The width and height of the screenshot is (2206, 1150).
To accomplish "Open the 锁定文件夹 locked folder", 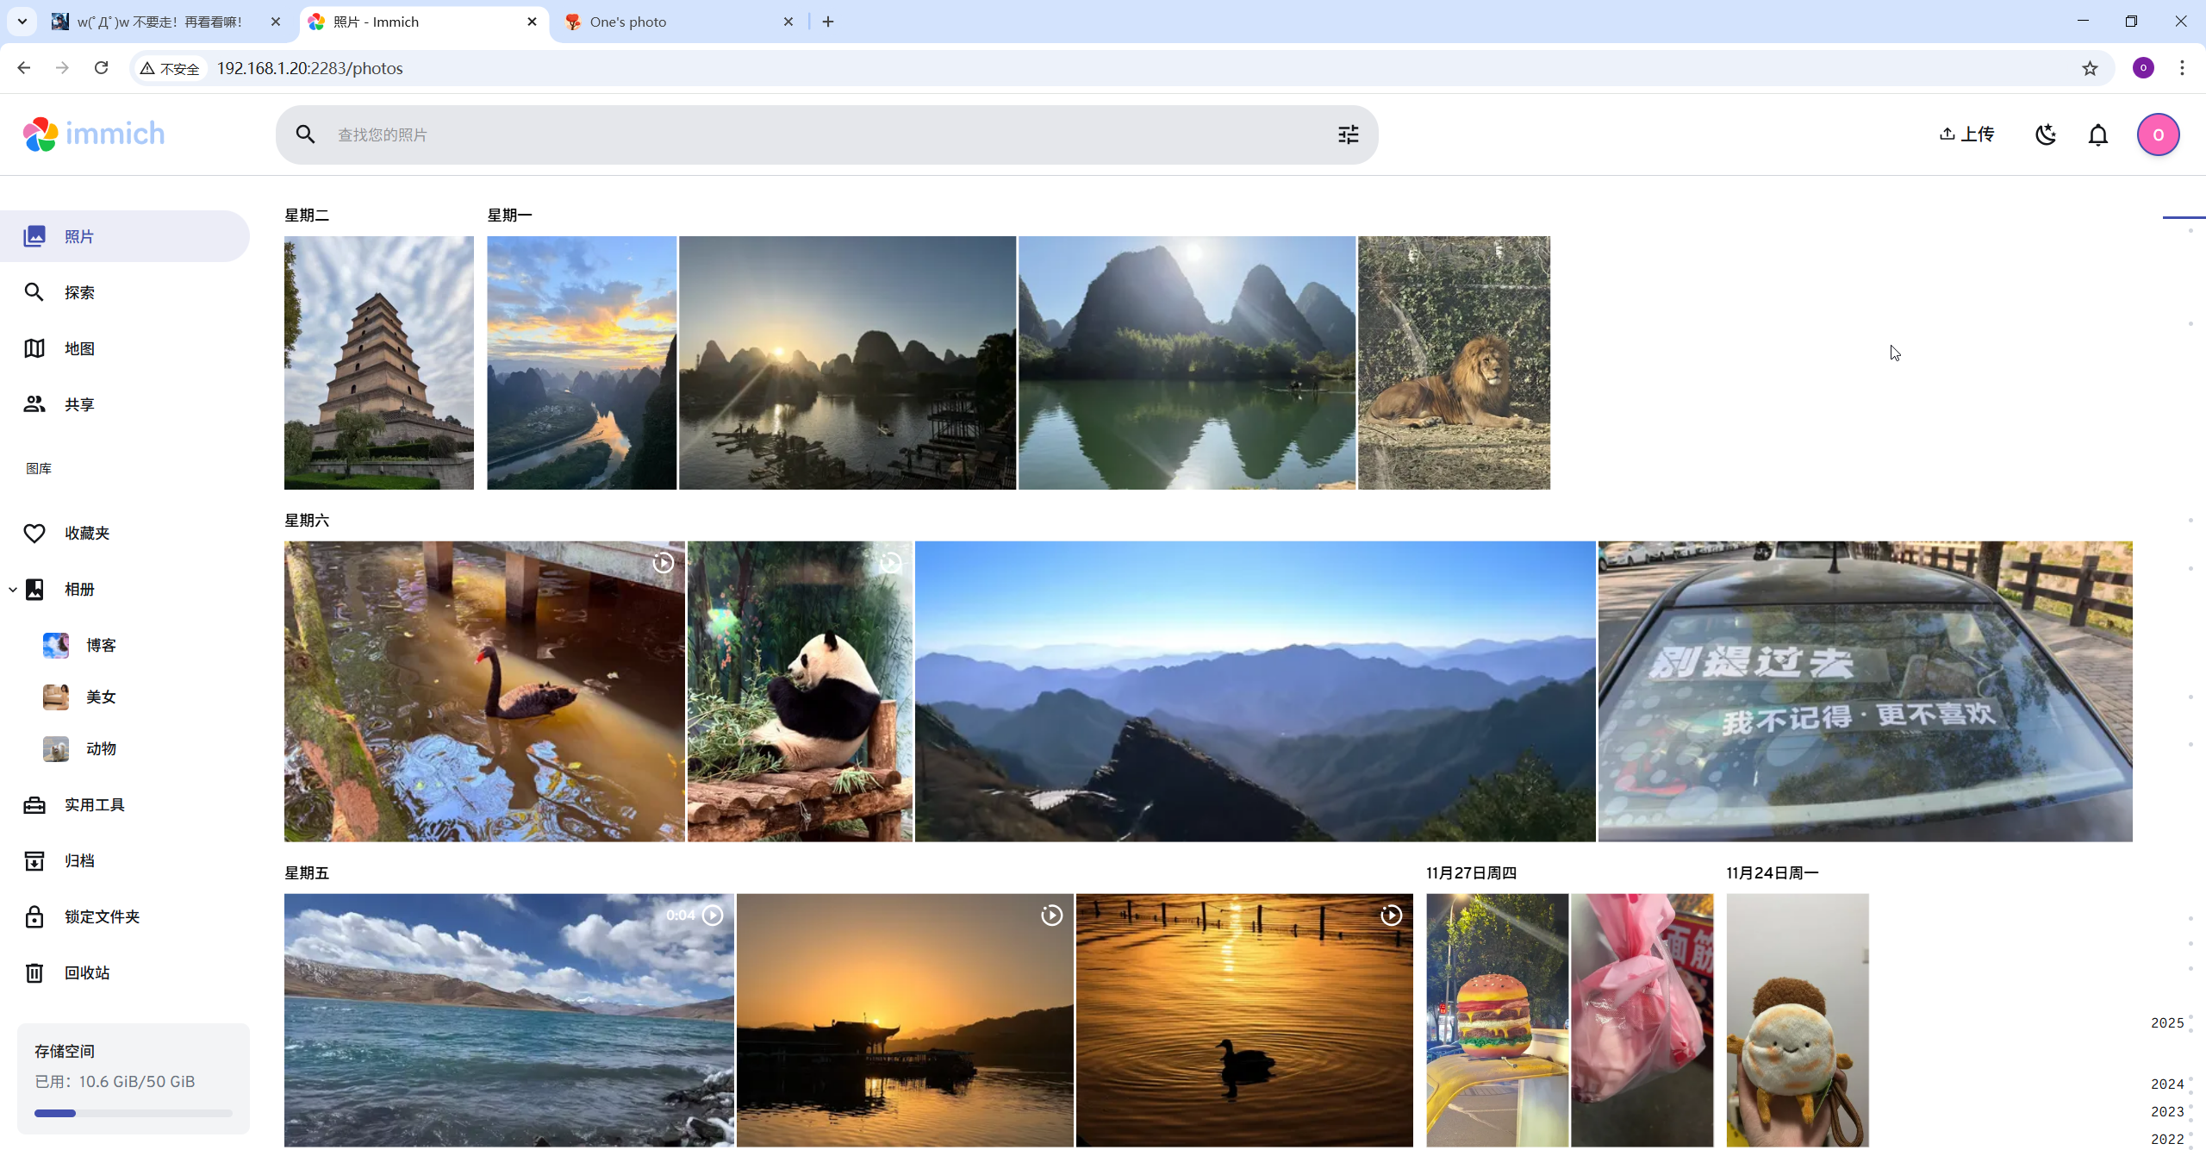I will [x=102, y=916].
